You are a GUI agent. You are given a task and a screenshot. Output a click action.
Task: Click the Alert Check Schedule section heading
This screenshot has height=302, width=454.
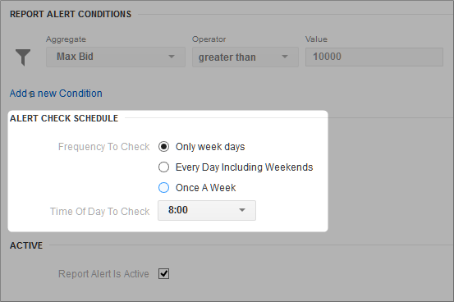click(x=64, y=118)
